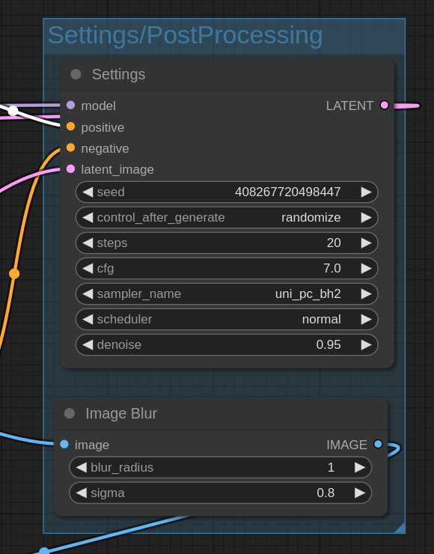Select next scheduler option
This screenshot has width=434, height=554.
pyautogui.click(x=366, y=320)
